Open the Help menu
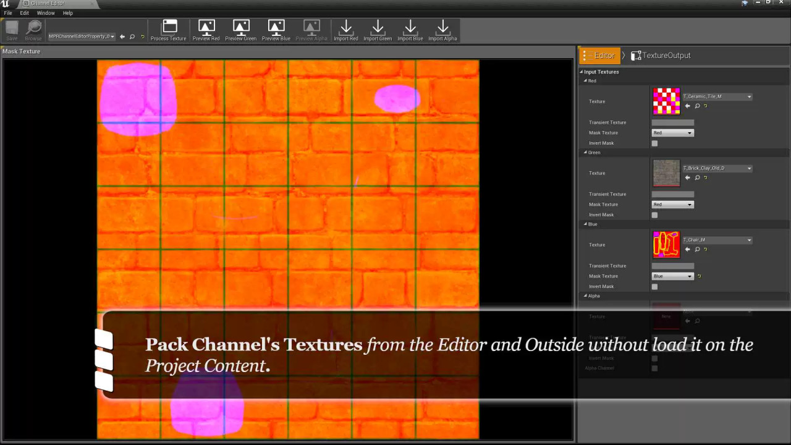Image resolution: width=791 pixels, height=445 pixels. tap(68, 13)
